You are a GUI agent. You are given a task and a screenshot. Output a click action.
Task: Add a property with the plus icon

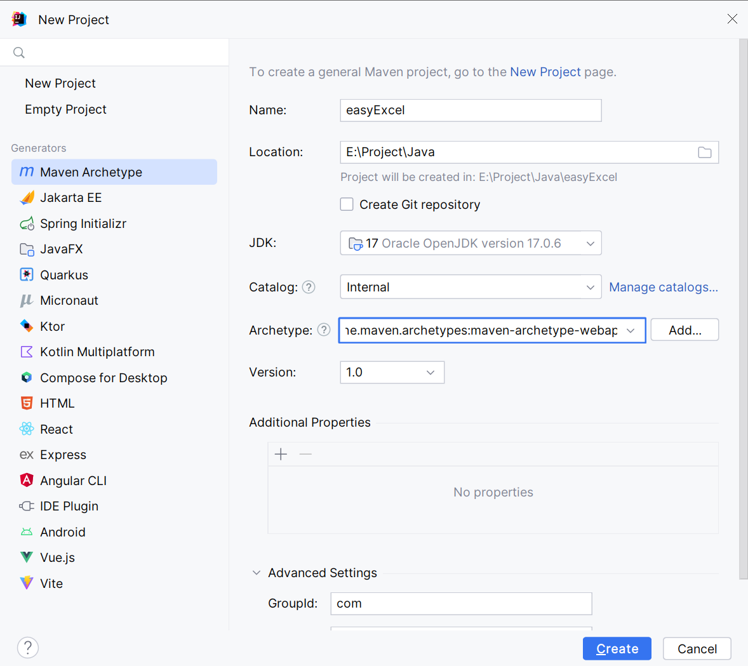[281, 454]
